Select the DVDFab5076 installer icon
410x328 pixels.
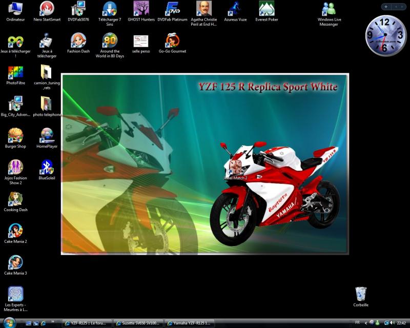point(78,11)
